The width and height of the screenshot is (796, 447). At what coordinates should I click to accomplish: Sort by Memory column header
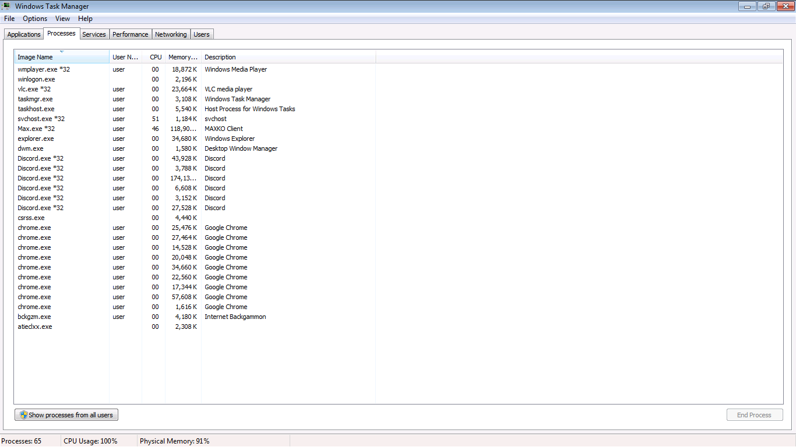pyautogui.click(x=183, y=57)
